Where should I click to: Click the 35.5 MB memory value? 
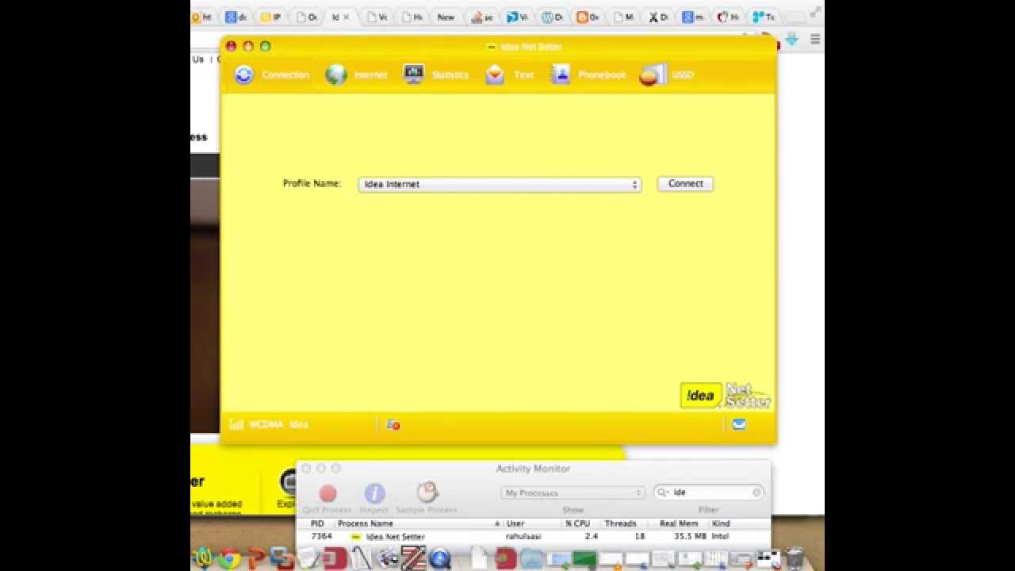click(x=690, y=537)
